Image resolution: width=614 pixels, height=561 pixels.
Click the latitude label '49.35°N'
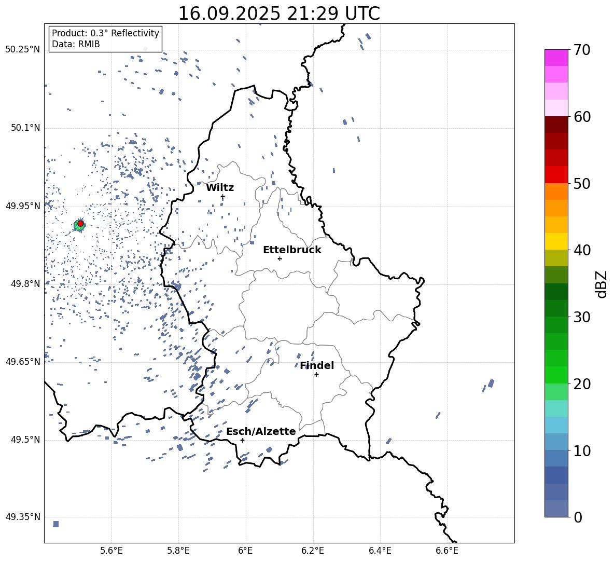23,517
